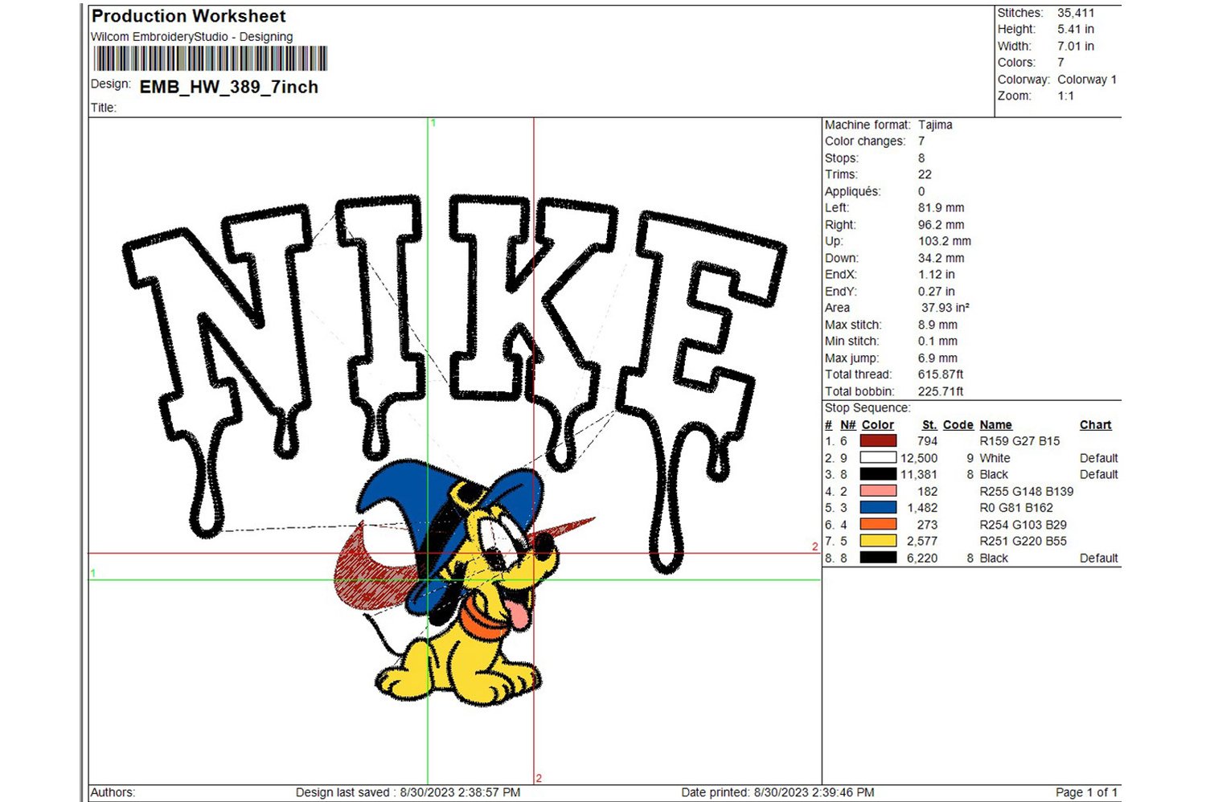Select the Max stitch value '8.9 mm'
The image size is (1206, 802).
(938, 325)
